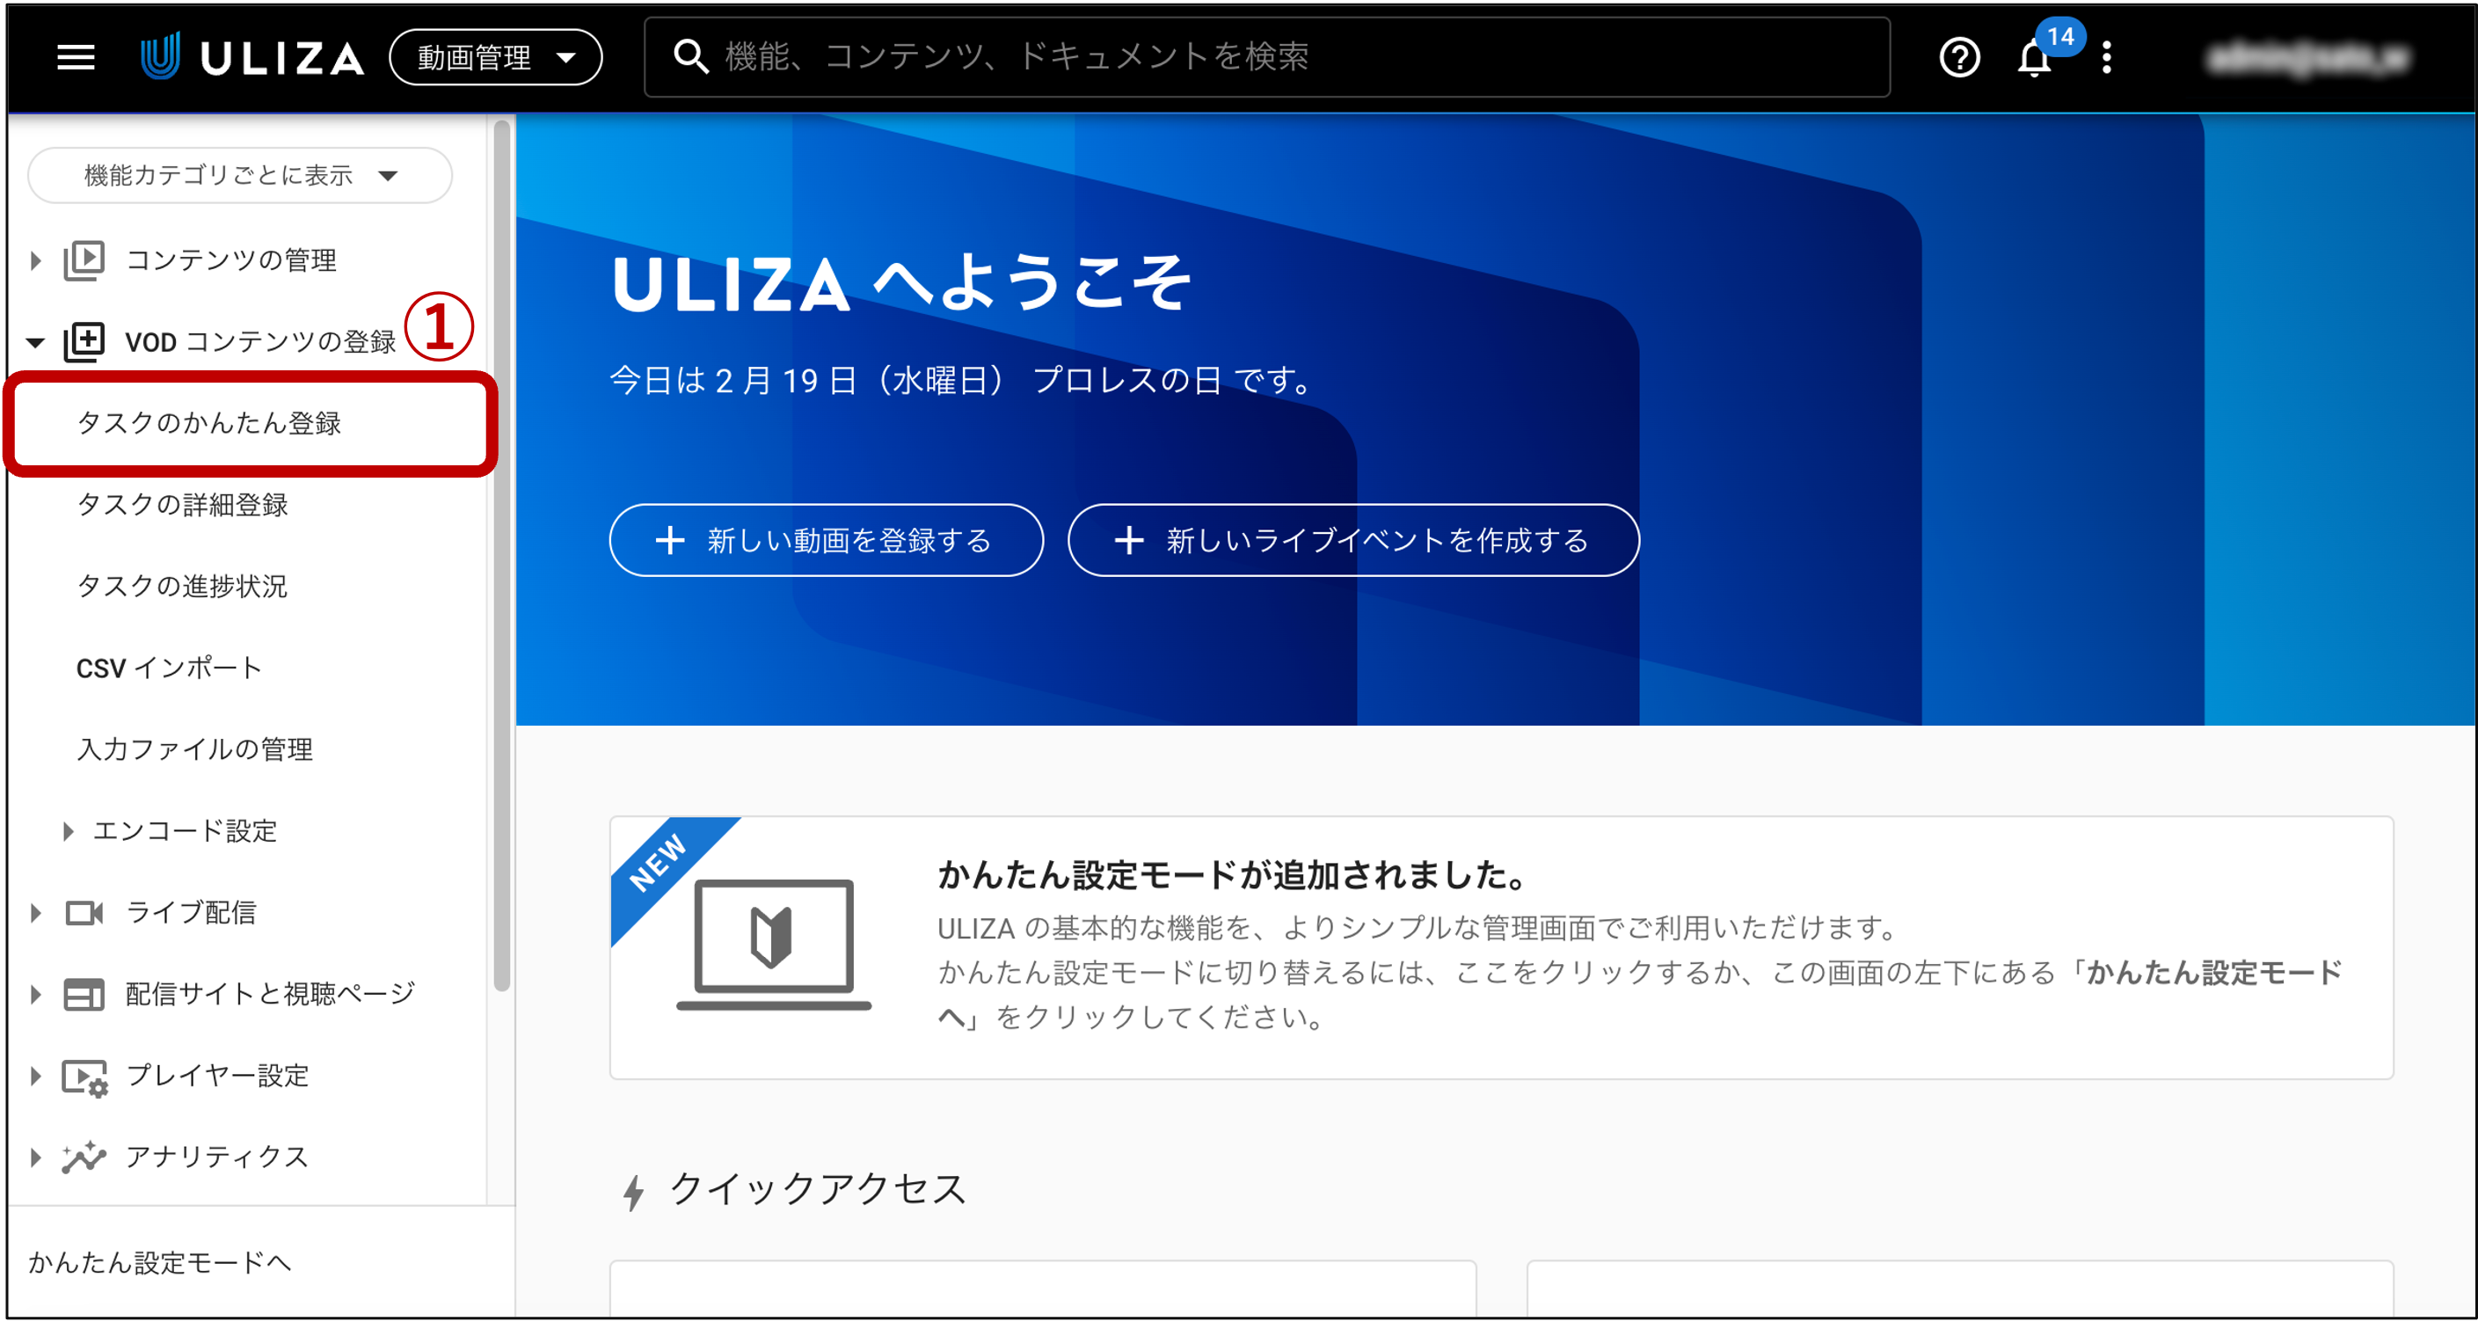
Task: Click the ライブ配信 label
Action: click(191, 912)
